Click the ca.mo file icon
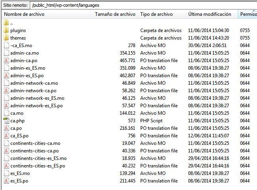257x190 pixels. point(6,113)
